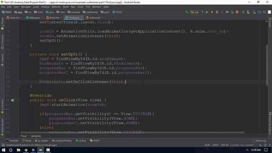Click the Search Everywhere magnifier icon
The width and height of the screenshot is (272, 153).
point(264,12)
